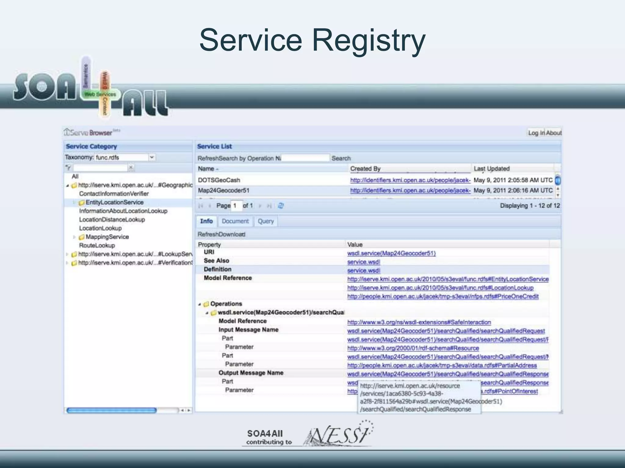Viewport: 625px width, 468px height.
Task: Open the data.rdfs#PartialAddress link
Action: [442, 365]
